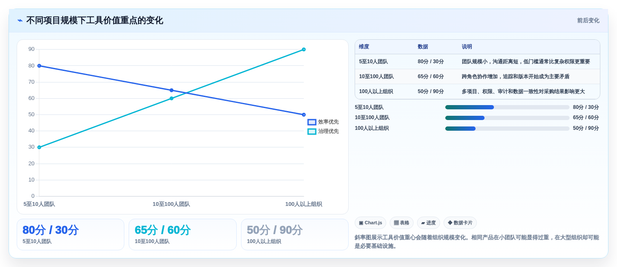Select the cyan data point at 60
617x267 pixels.
coord(171,98)
